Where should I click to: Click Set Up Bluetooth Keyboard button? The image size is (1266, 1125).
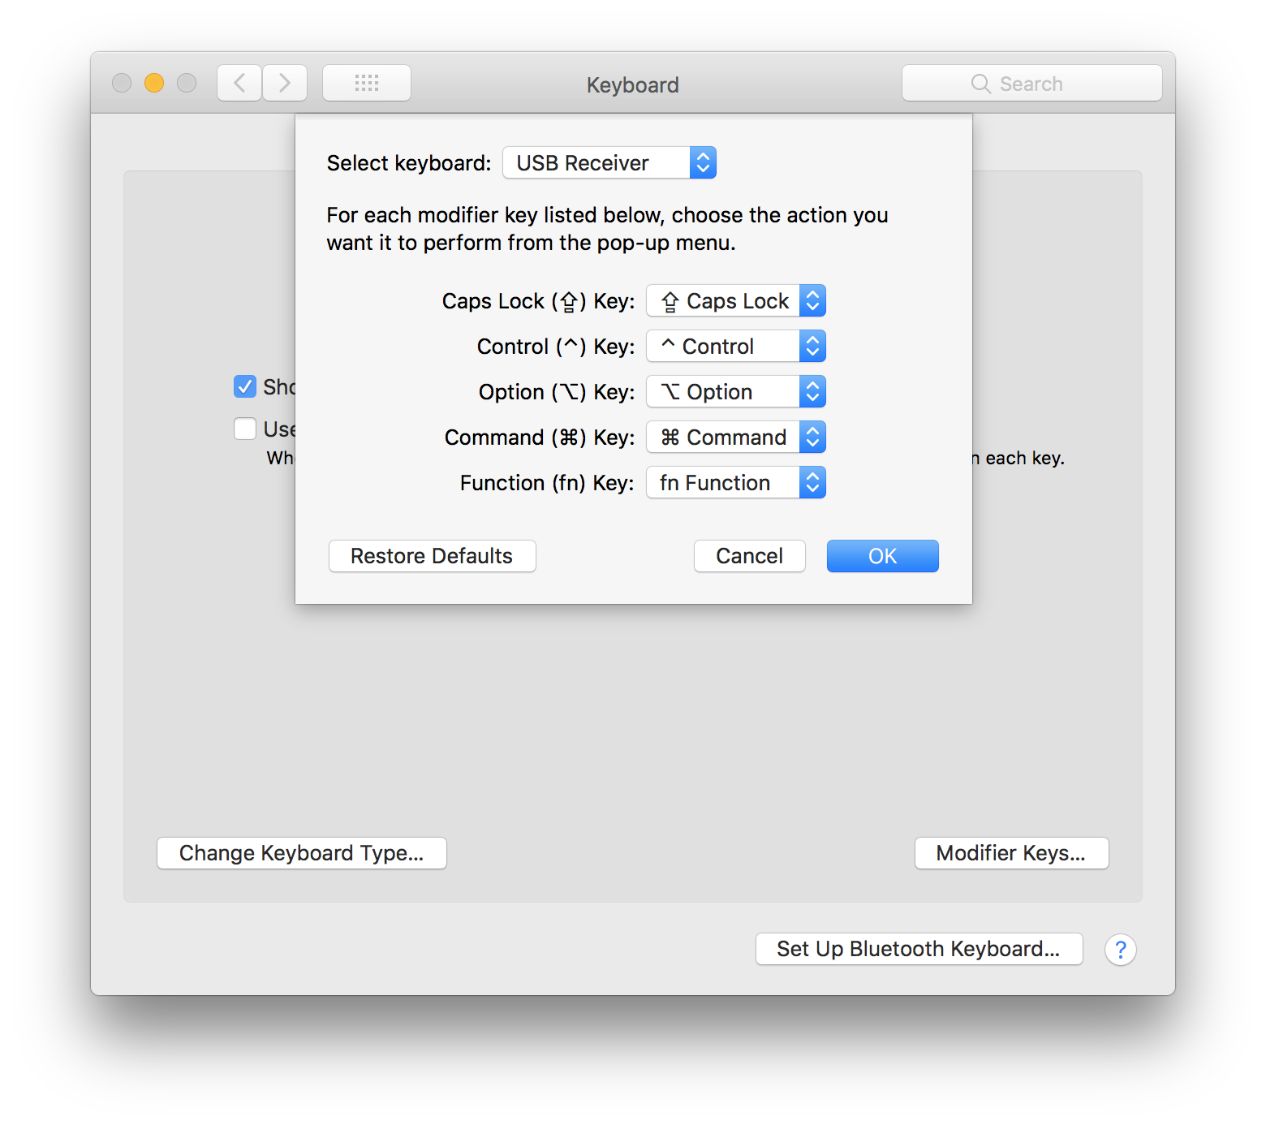[x=919, y=949]
